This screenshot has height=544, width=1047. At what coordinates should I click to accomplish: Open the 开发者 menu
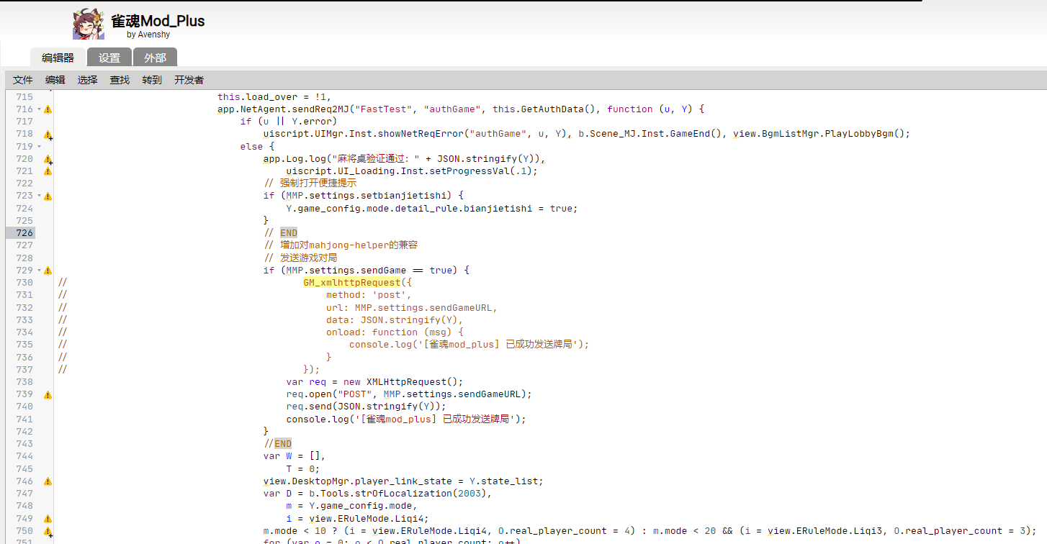pyautogui.click(x=189, y=80)
